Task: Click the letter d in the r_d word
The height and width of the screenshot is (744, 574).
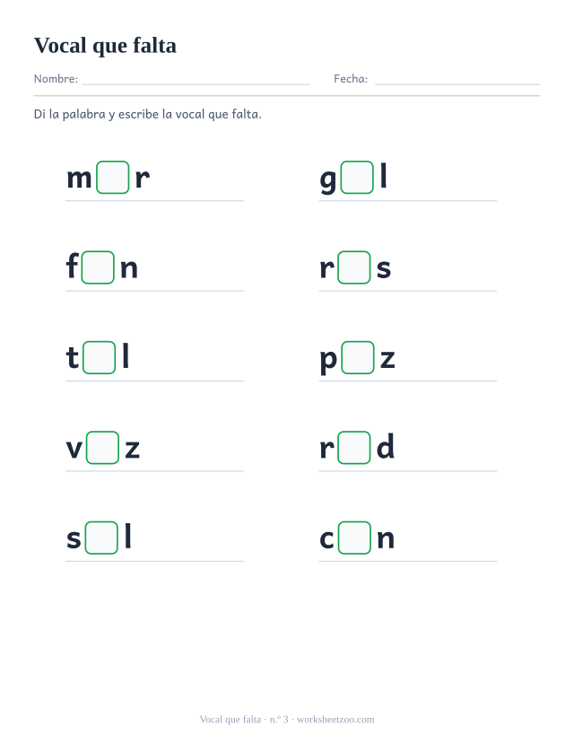Action: click(386, 447)
